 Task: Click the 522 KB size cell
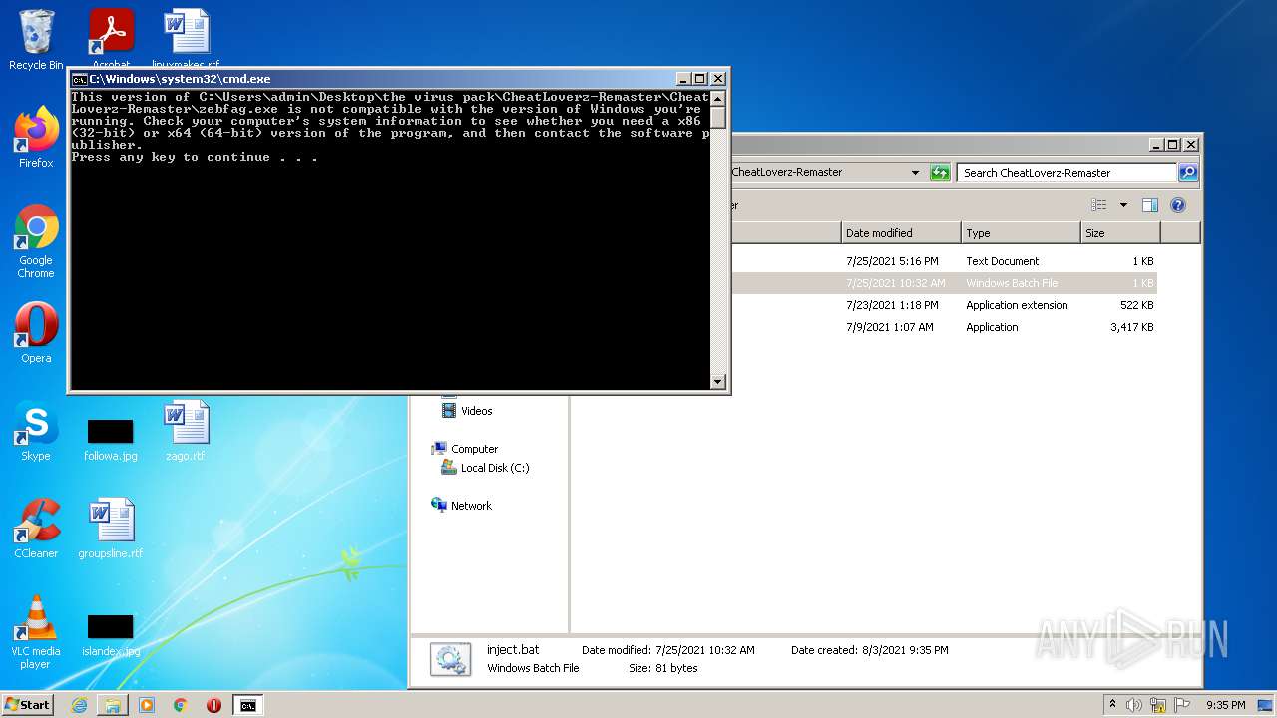1136,305
